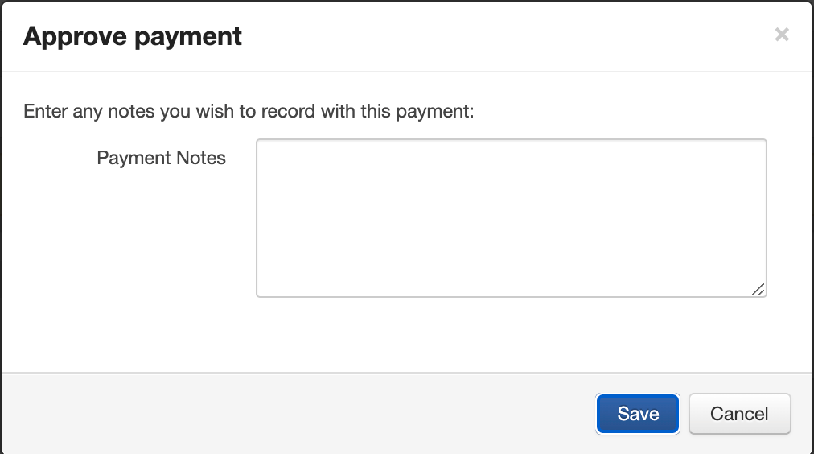Close the Approve payment dialog via X

point(781,35)
